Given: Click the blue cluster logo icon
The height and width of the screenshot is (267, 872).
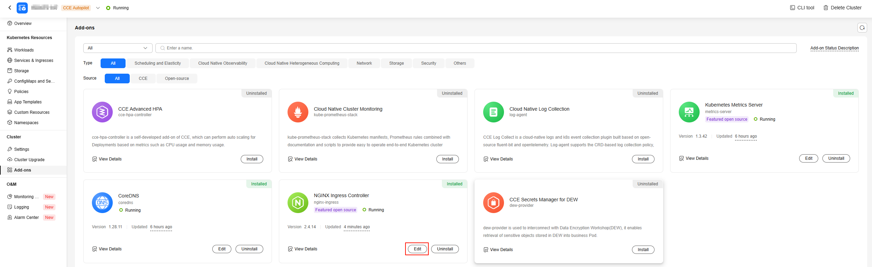Looking at the screenshot, I should [x=22, y=8].
